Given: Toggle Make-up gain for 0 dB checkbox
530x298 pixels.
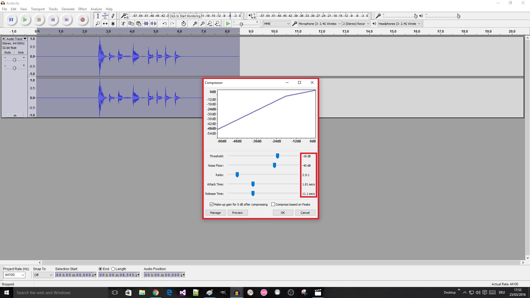Looking at the screenshot, I should pyautogui.click(x=211, y=204).
